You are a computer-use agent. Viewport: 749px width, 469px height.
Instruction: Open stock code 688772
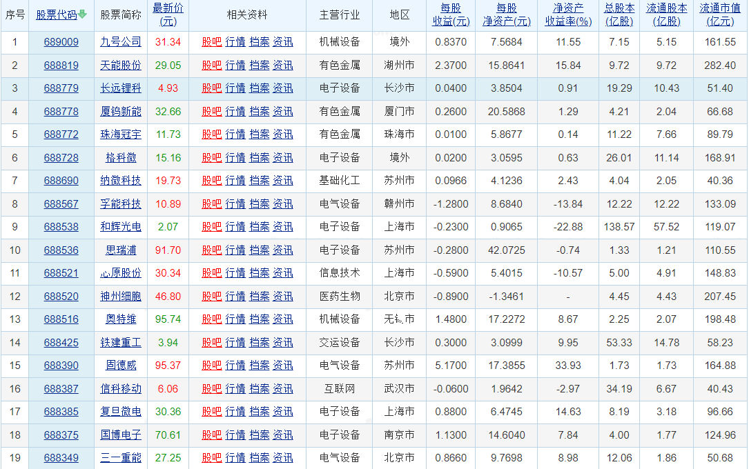click(x=61, y=134)
